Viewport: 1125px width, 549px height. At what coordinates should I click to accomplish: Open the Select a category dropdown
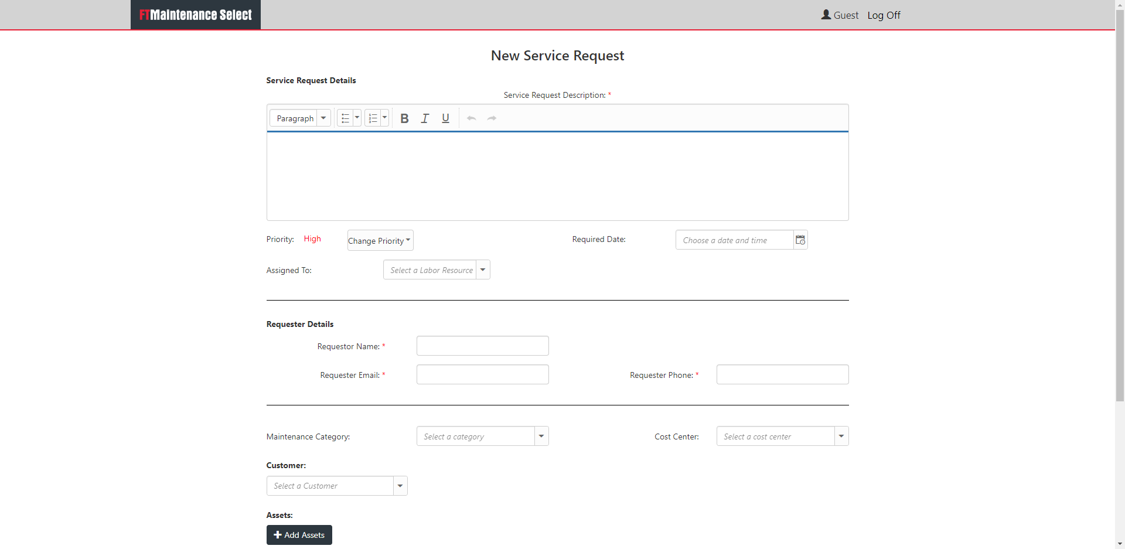pyautogui.click(x=540, y=436)
